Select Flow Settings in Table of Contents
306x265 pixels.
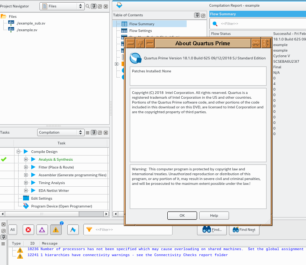tap(140, 30)
